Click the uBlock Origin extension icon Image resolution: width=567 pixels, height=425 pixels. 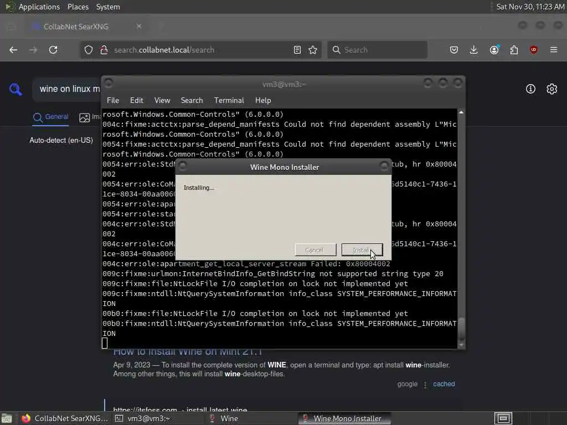[534, 50]
